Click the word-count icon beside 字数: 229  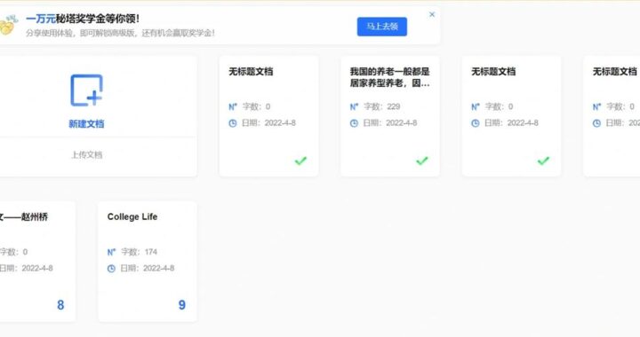354,107
